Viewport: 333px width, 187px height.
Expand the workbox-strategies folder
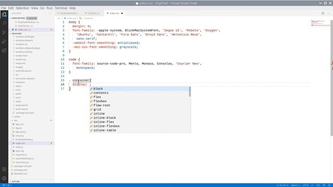click(x=25, y=36)
